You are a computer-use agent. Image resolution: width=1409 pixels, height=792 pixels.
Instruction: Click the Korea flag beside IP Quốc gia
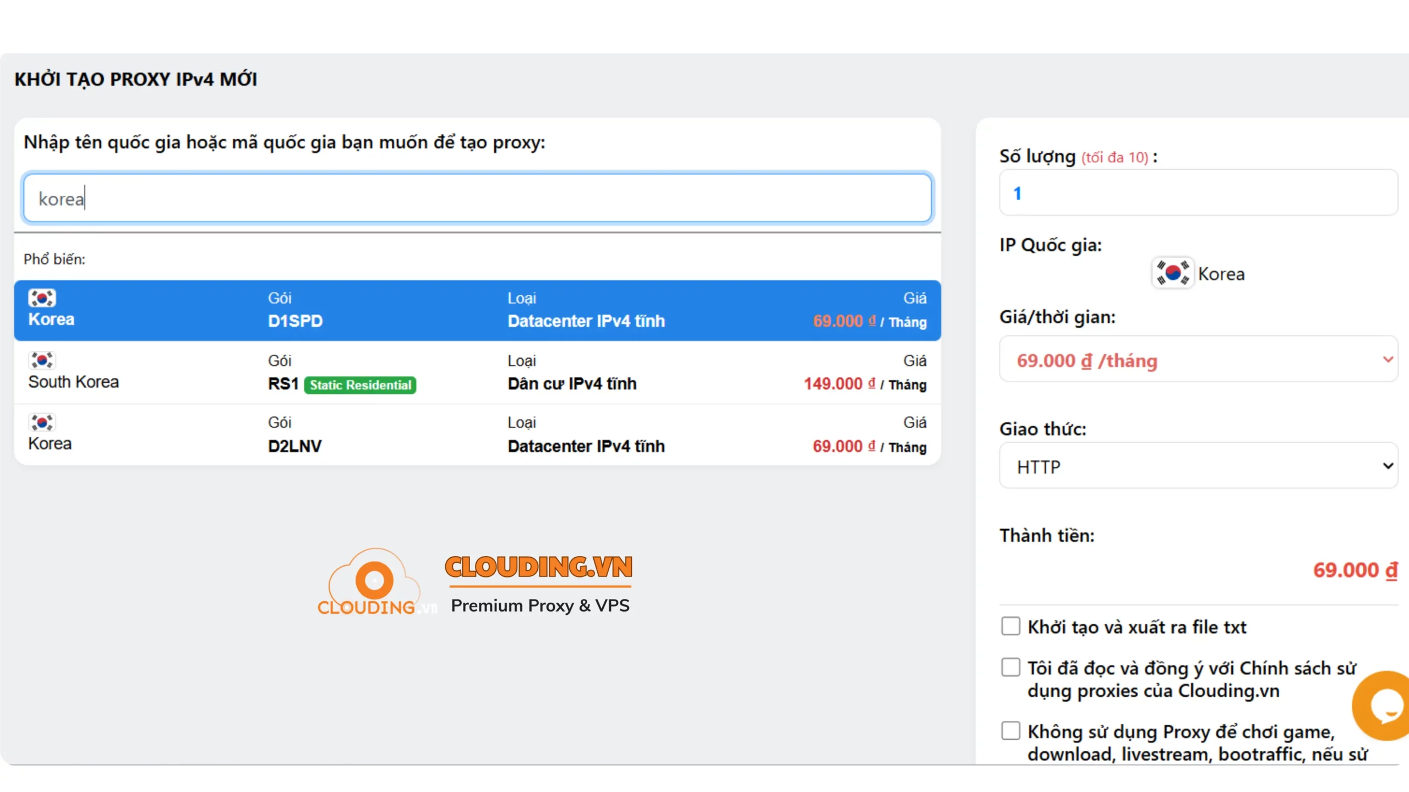[1172, 273]
